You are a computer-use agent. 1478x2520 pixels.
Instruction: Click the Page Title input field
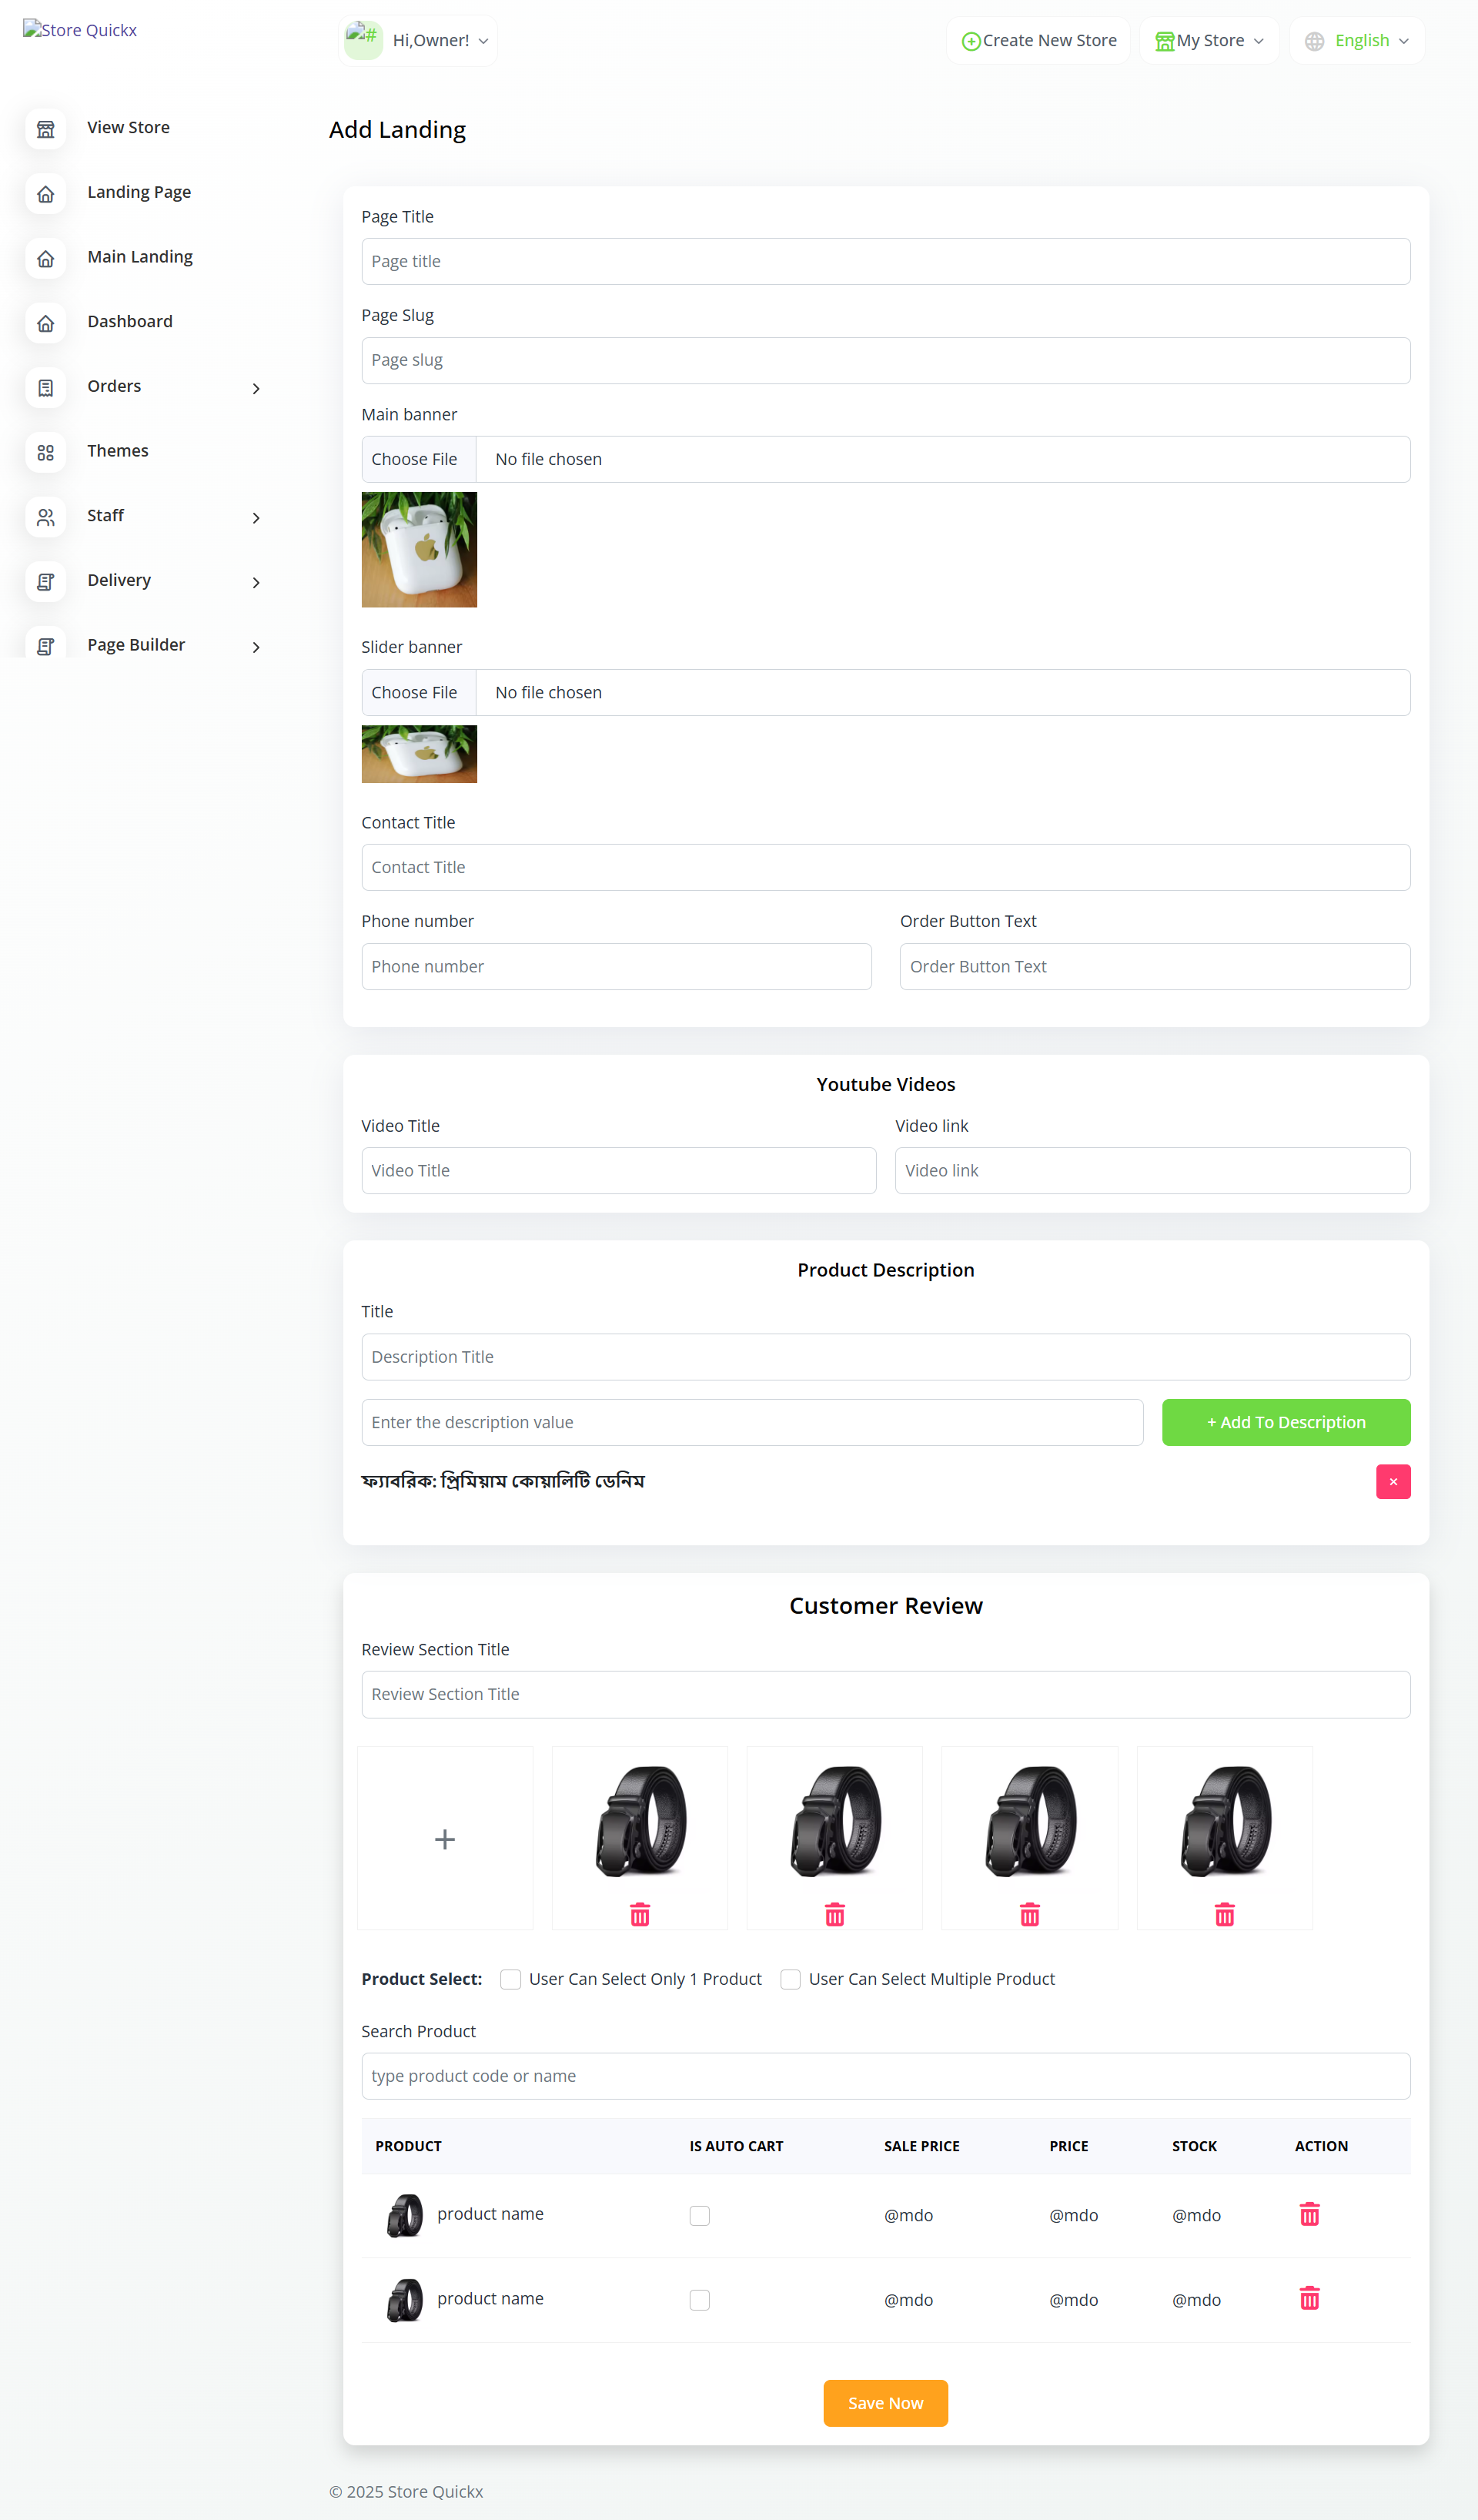coord(885,261)
